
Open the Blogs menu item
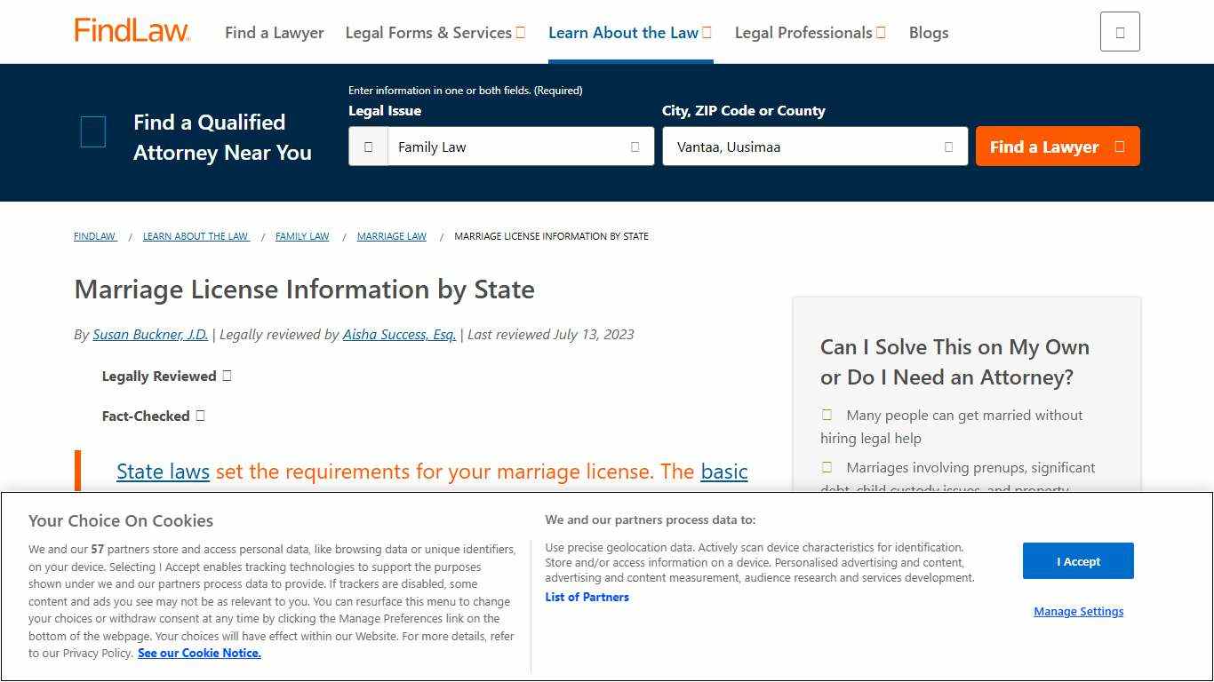coord(928,33)
